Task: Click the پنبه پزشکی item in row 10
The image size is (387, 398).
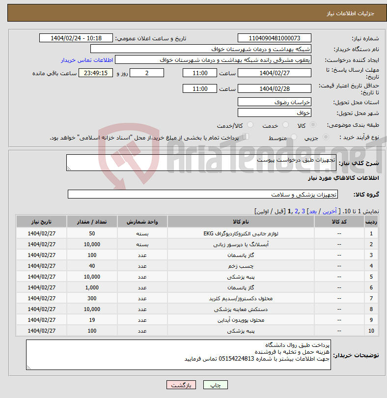Action: pyautogui.click(x=241, y=331)
